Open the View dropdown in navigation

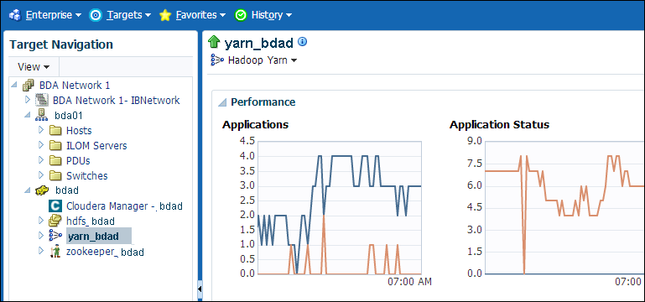[x=34, y=66]
